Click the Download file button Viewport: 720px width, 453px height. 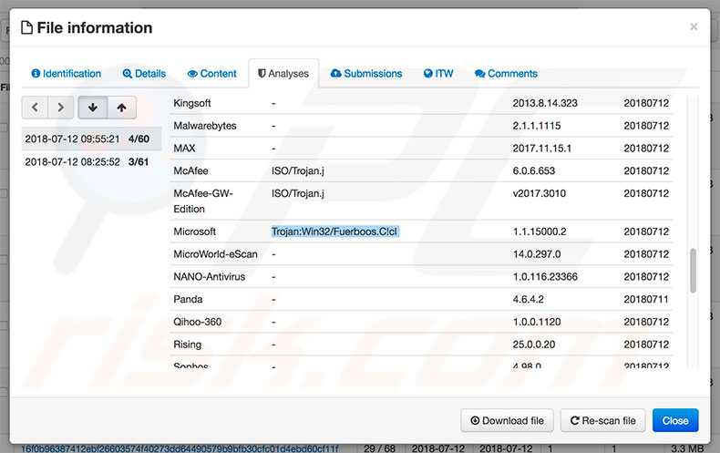coord(507,420)
